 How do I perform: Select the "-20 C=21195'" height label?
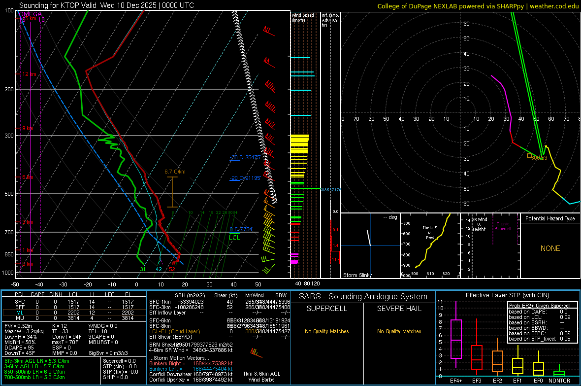[245, 178]
